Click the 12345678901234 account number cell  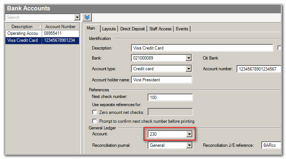pos(61,40)
